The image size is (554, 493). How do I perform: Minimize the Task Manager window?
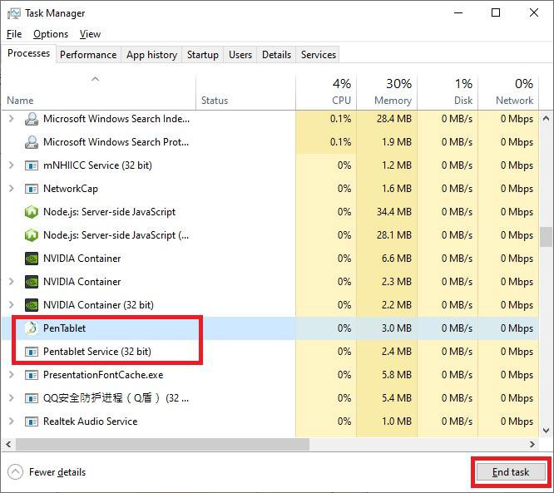[x=458, y=13]
